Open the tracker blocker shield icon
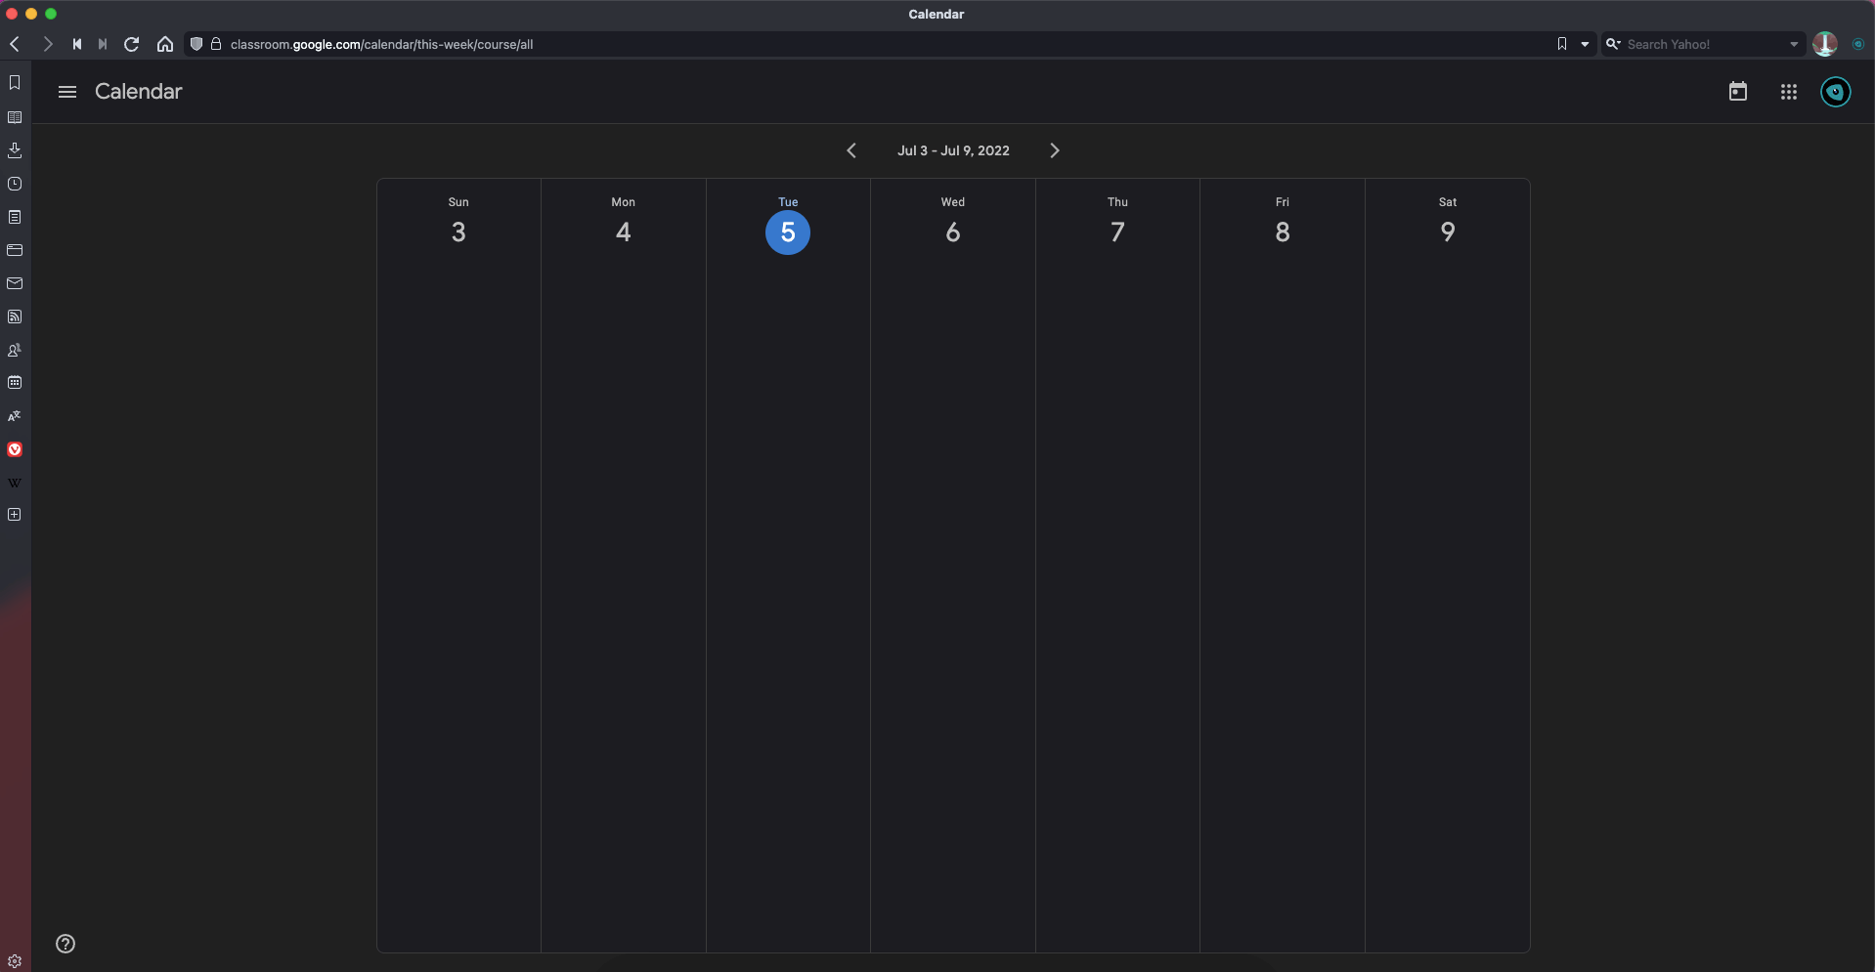 196,44
